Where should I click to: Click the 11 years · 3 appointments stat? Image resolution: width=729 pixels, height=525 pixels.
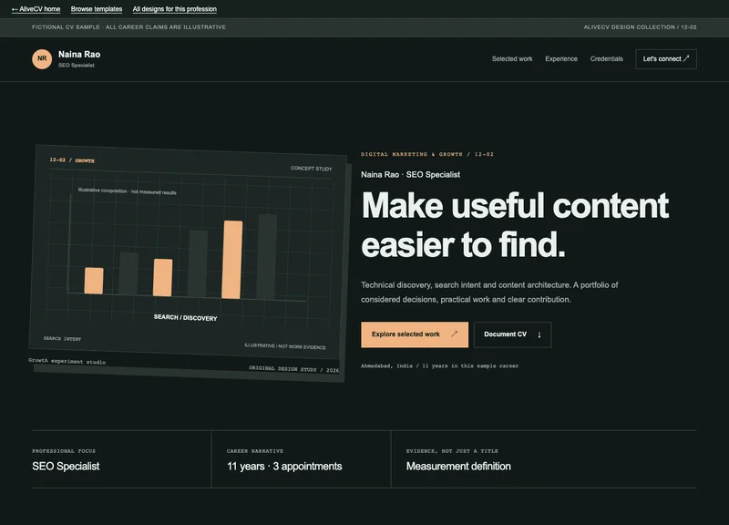[284, 466]
